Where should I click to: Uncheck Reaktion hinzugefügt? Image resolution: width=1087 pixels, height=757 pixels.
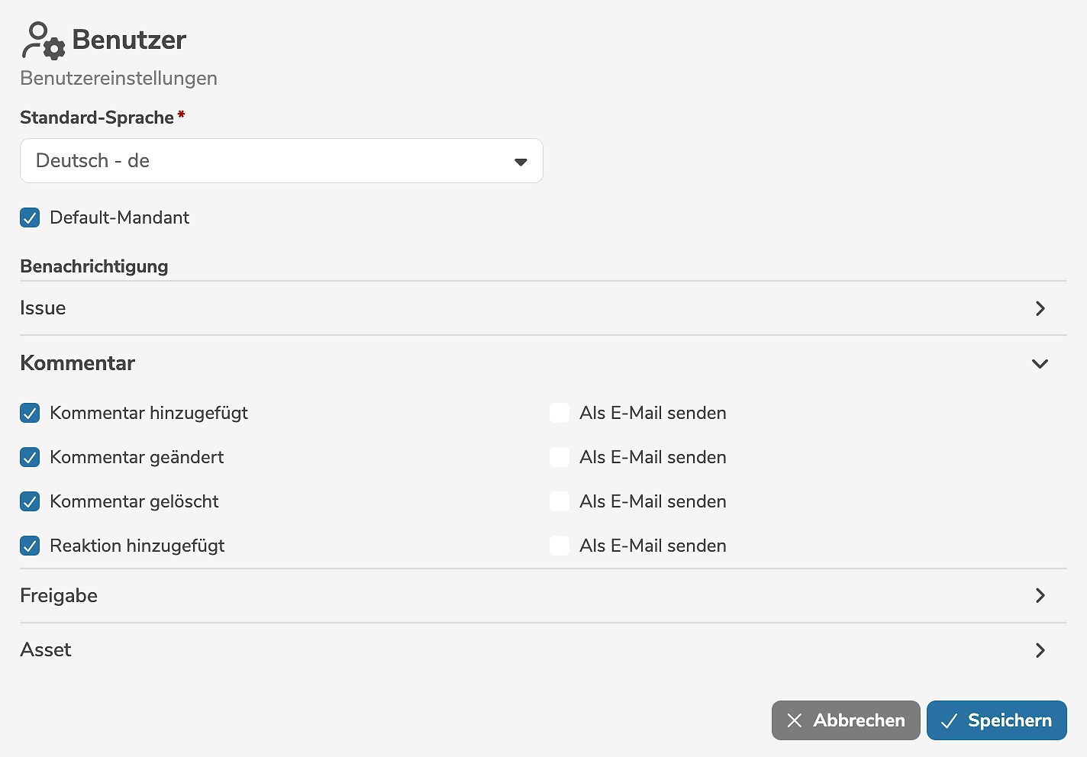click(x=30, y=546)
